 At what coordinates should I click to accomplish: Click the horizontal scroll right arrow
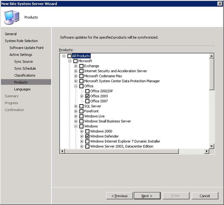[x=207, y=151]
